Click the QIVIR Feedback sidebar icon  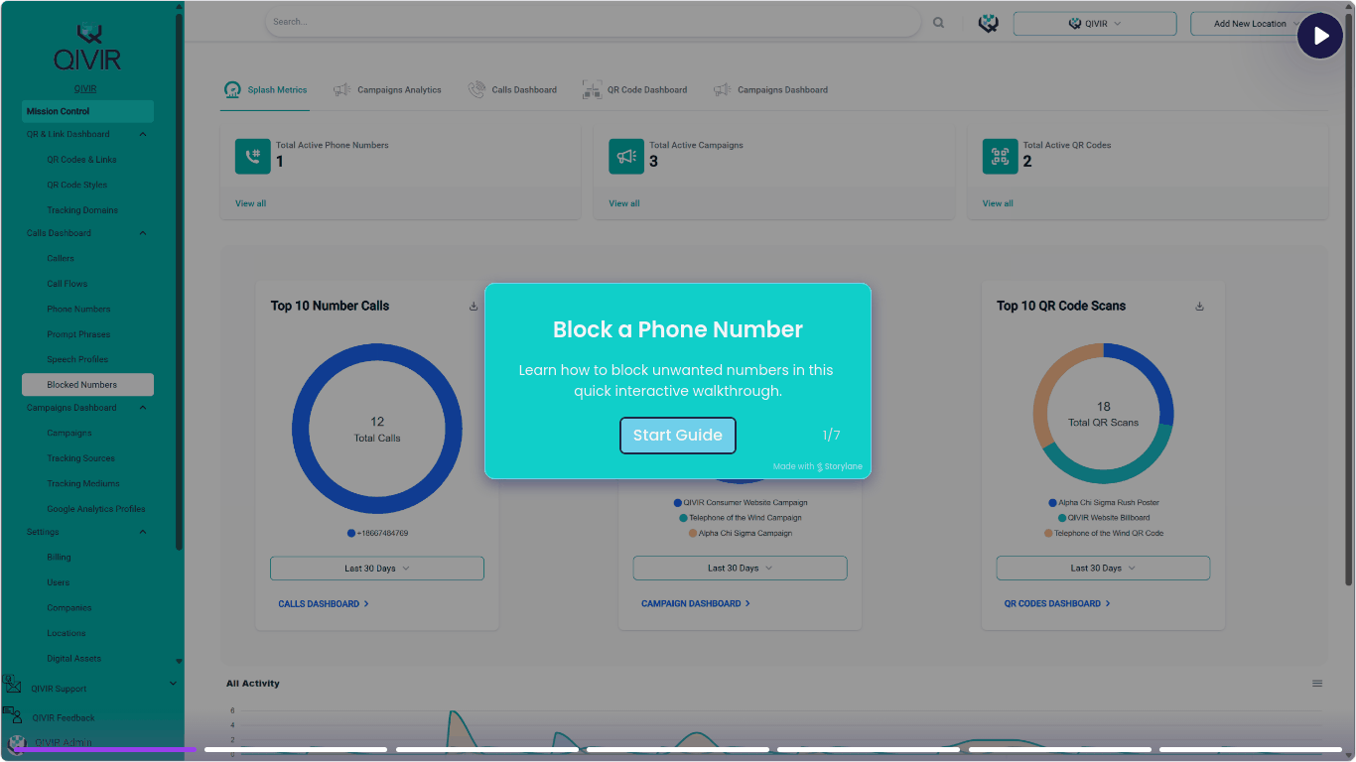coord(12,714)
